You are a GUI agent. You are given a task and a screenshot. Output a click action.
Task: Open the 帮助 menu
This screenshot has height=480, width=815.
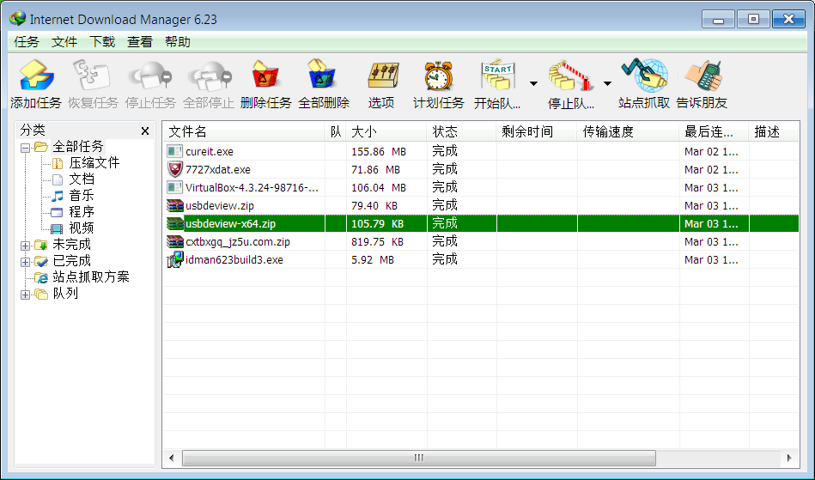click(x=178, y=41)
